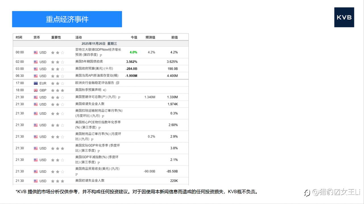Click the EUR flag icon on the ECB row
The height and width of the screenshot is (204, 364).
tap(35, 83)
